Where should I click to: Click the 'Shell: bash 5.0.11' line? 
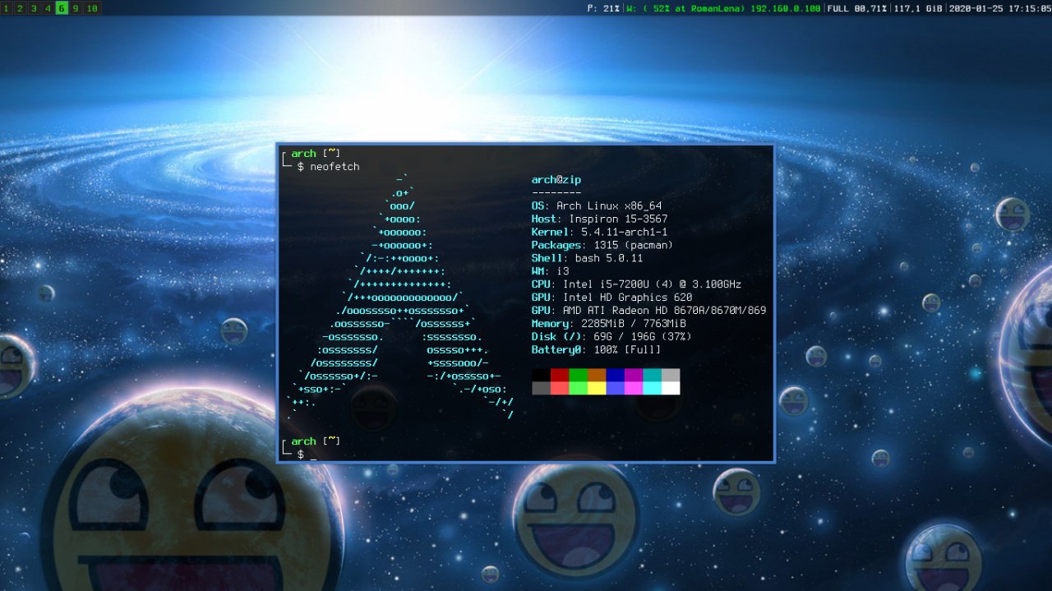[x=587, y=258]
